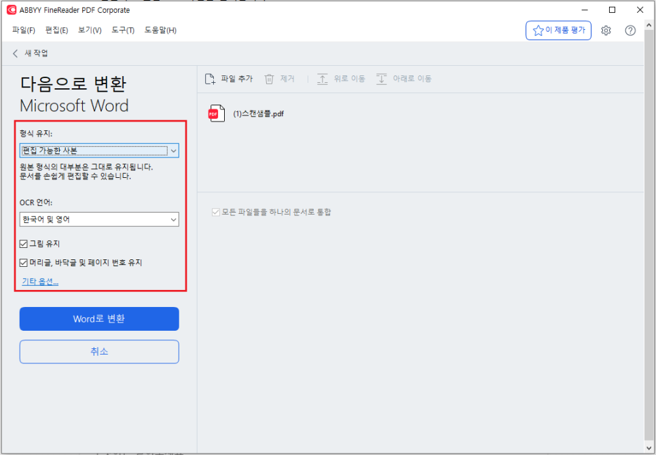Open the 편집(E) menu
Viewport: 656px width, 455px height.
point(56,30)
